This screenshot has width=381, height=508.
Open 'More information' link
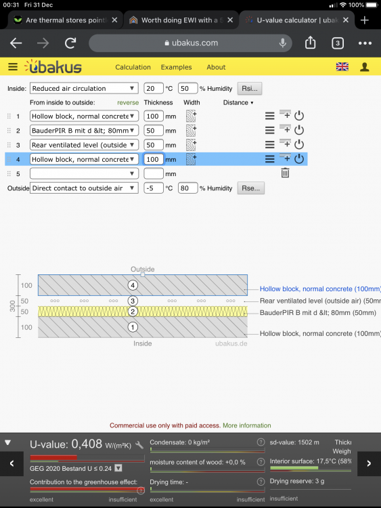tap(246, 425)
